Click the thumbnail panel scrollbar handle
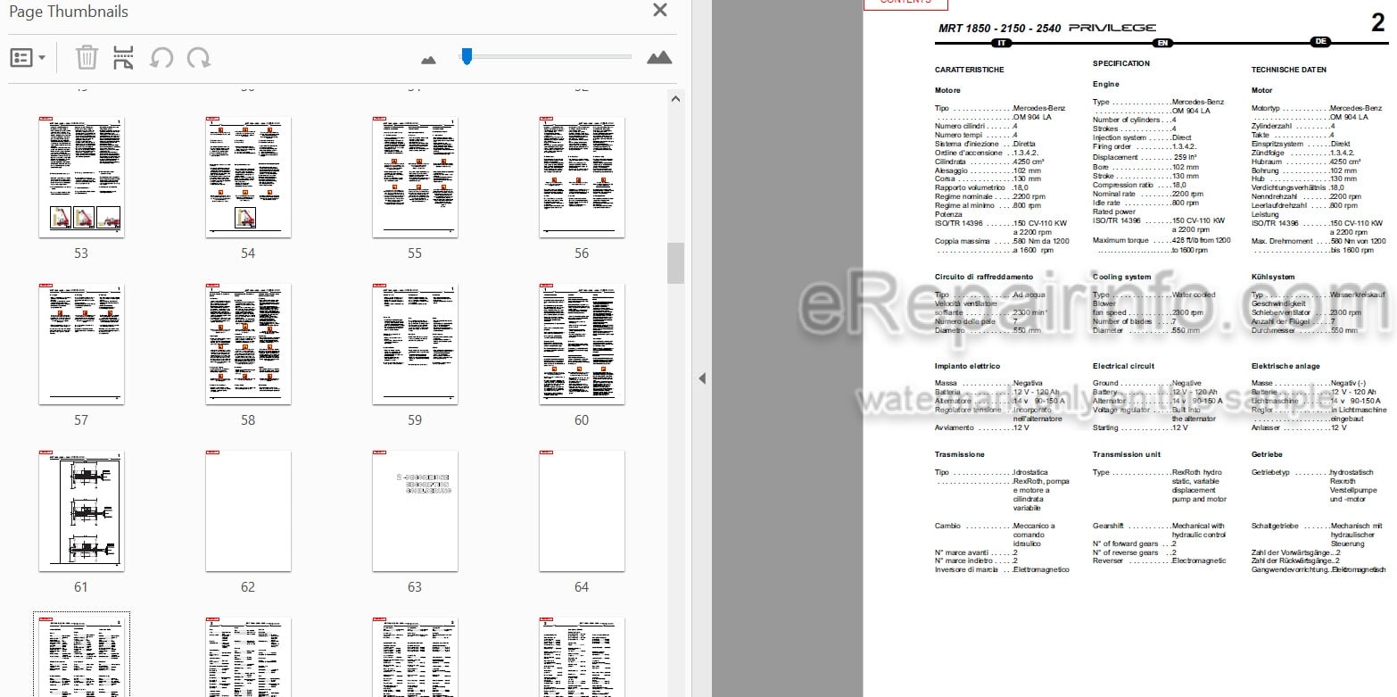Viewport: 1397px width, 697px height. tap(675, 263)
